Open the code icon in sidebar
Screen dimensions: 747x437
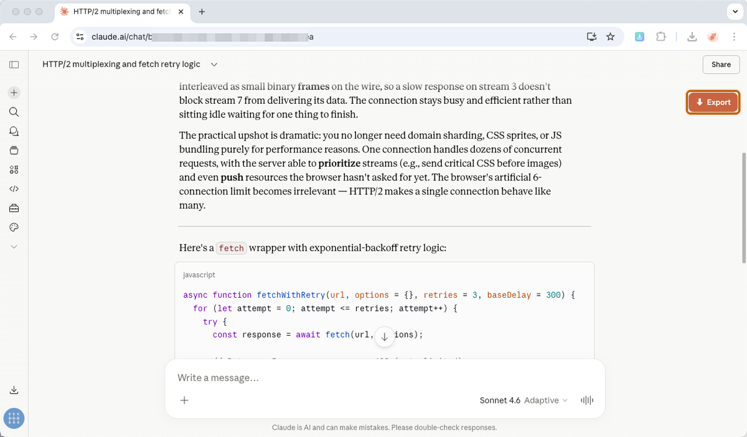(x=14, y=188)
